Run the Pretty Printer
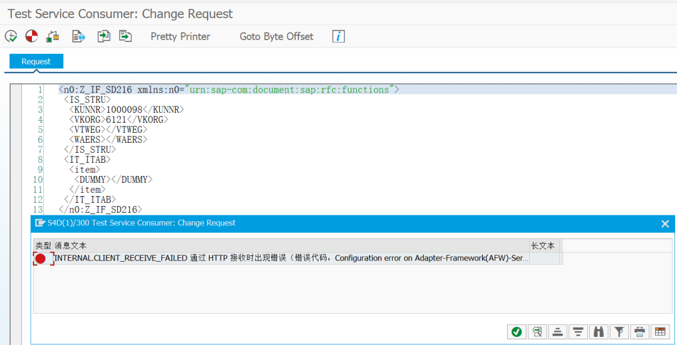The height and width of the screenshot is (345, 677). tap(181, 37)
